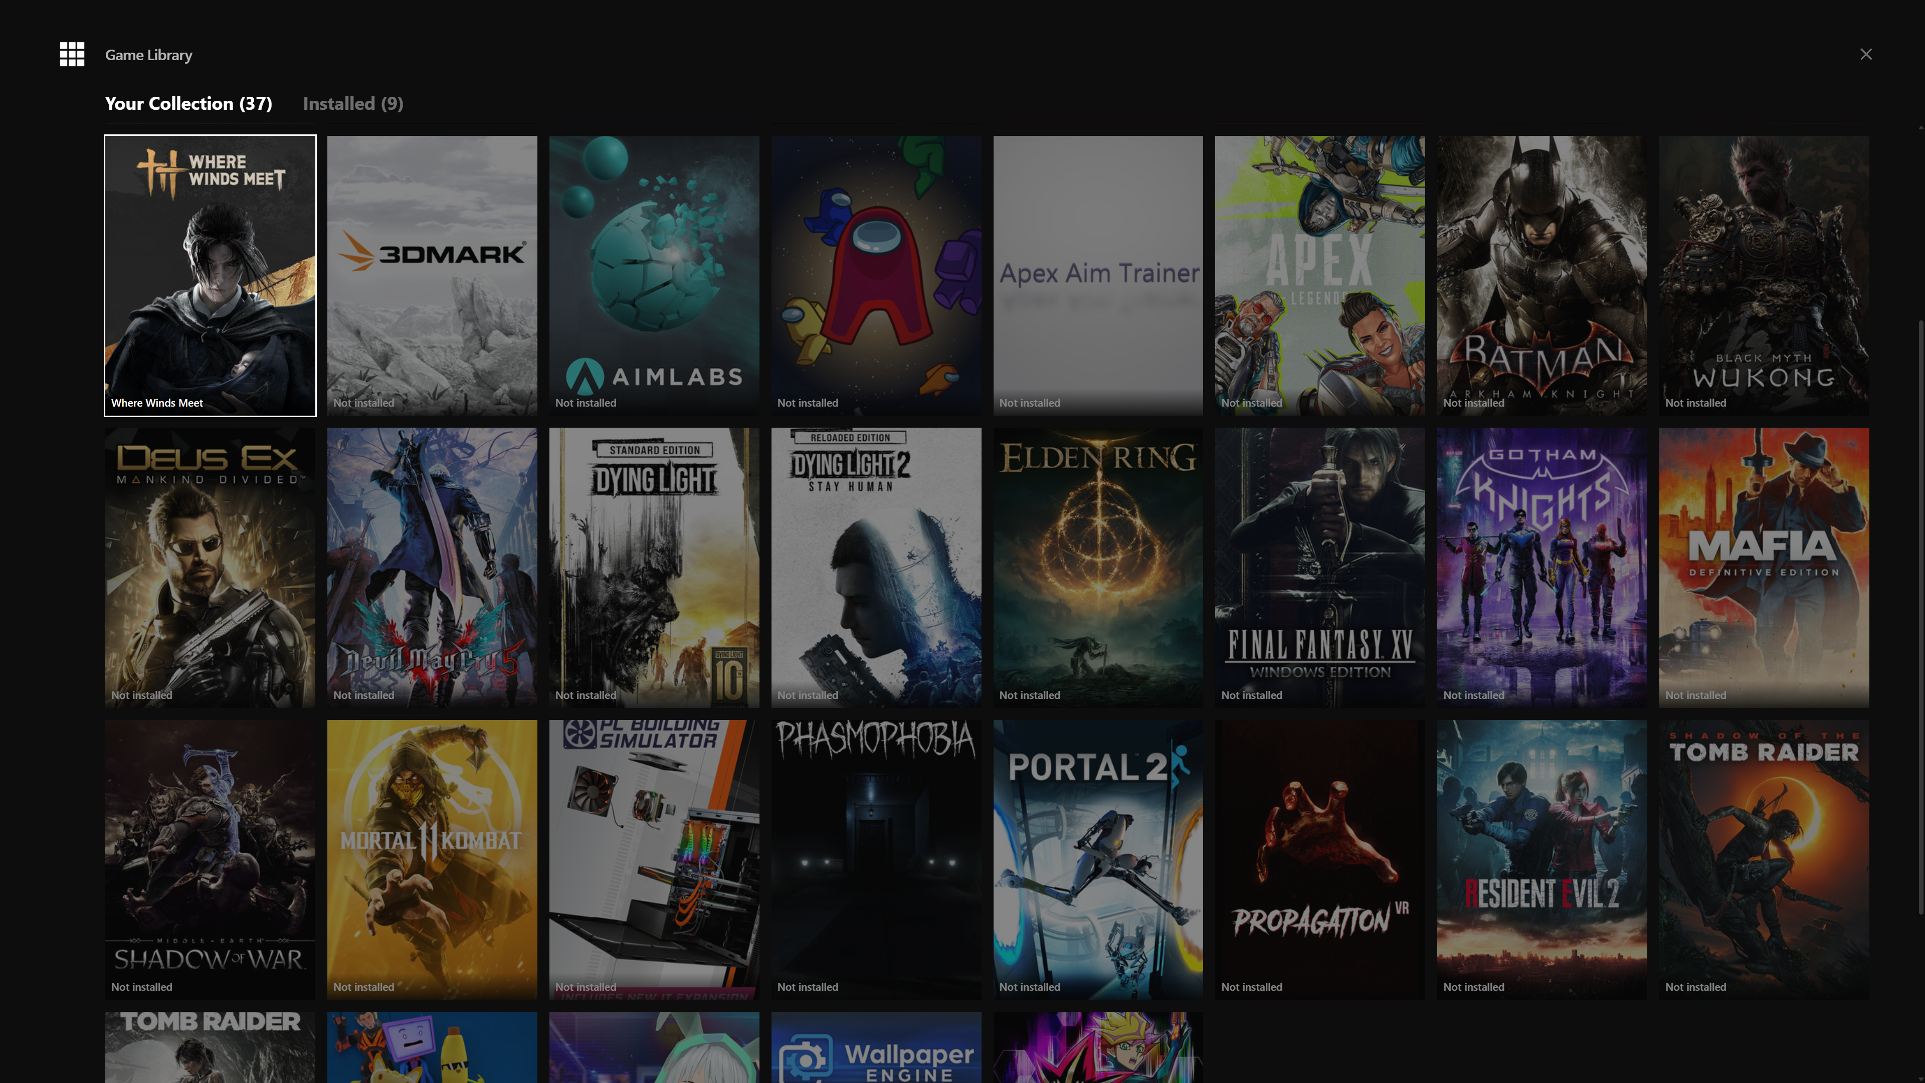
Task: Select Middle-earth Shadow of War tile
Action: [210, 859]
